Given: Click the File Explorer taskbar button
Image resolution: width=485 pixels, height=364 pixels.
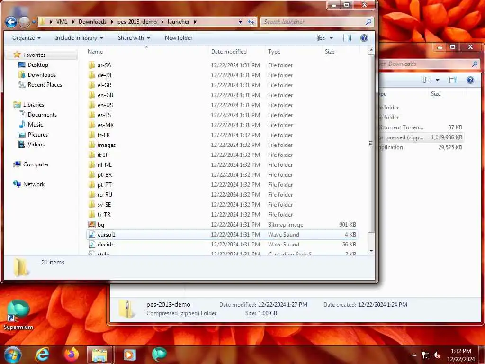Looking at the screenshot, I should (99, 355).
